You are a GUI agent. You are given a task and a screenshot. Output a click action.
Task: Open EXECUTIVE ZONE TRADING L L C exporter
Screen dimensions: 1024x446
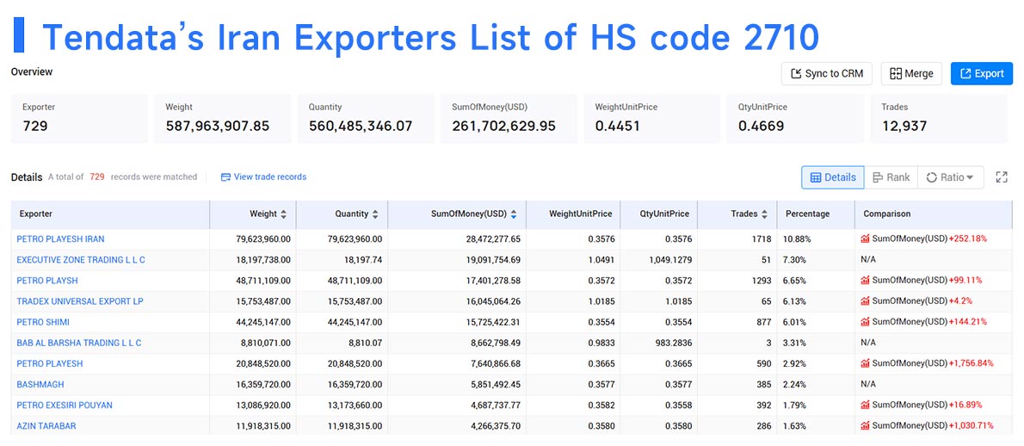[x=81, y=260]
